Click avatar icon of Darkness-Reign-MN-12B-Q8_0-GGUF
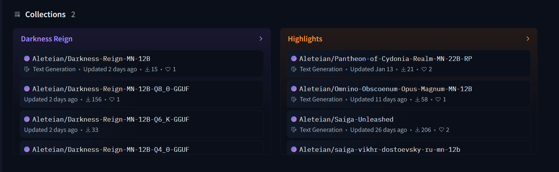Screen dimensions: 559x172 pos(27,89)
